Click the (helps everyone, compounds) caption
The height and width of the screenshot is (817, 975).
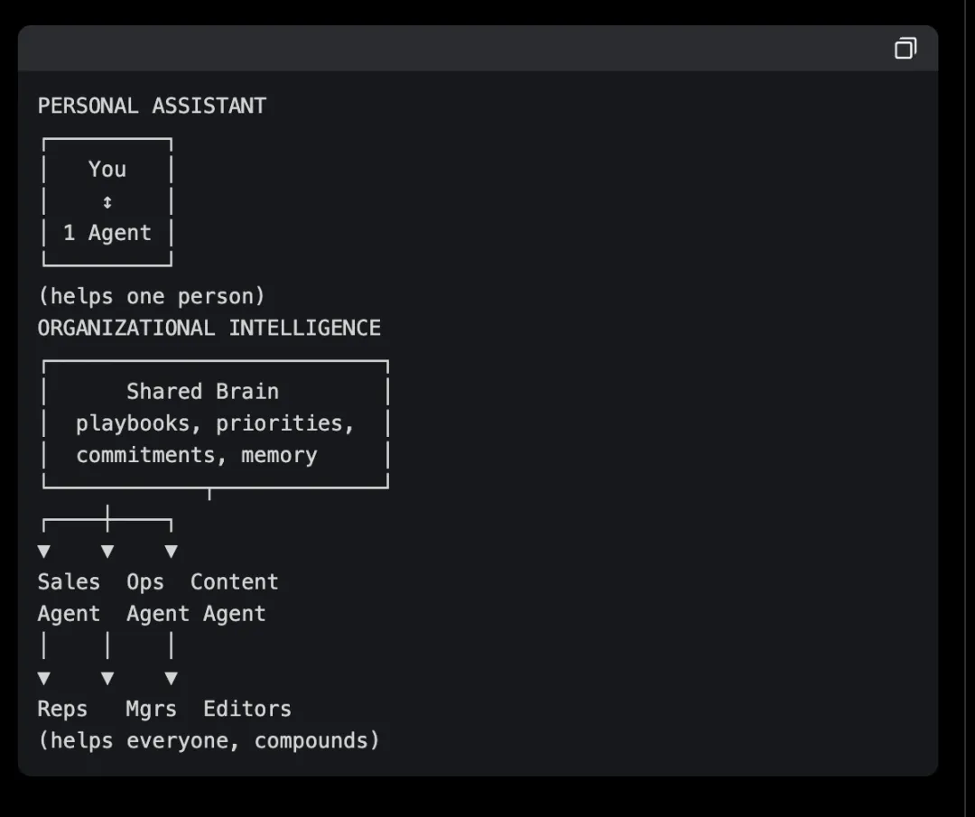coord(209,741)
